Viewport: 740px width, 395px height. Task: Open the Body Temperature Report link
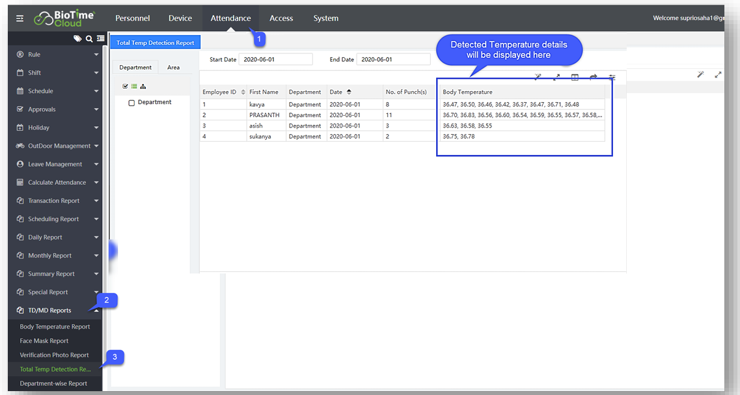55,327
